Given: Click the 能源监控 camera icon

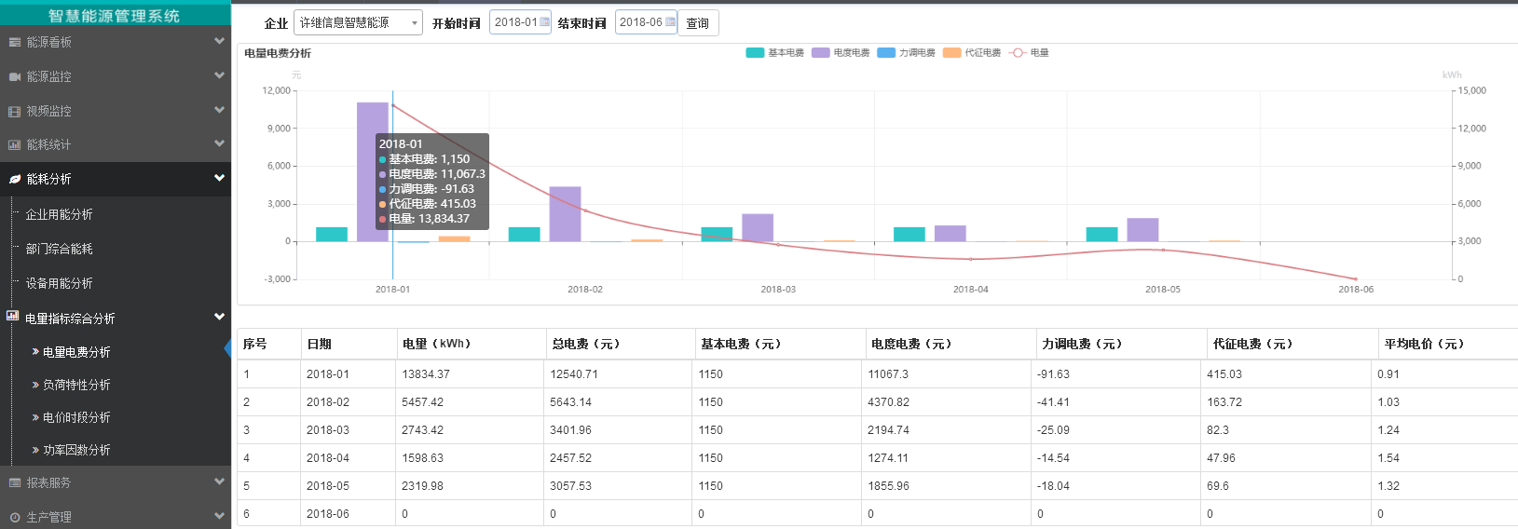Looking at the screenshot, I should coord(14,76).
